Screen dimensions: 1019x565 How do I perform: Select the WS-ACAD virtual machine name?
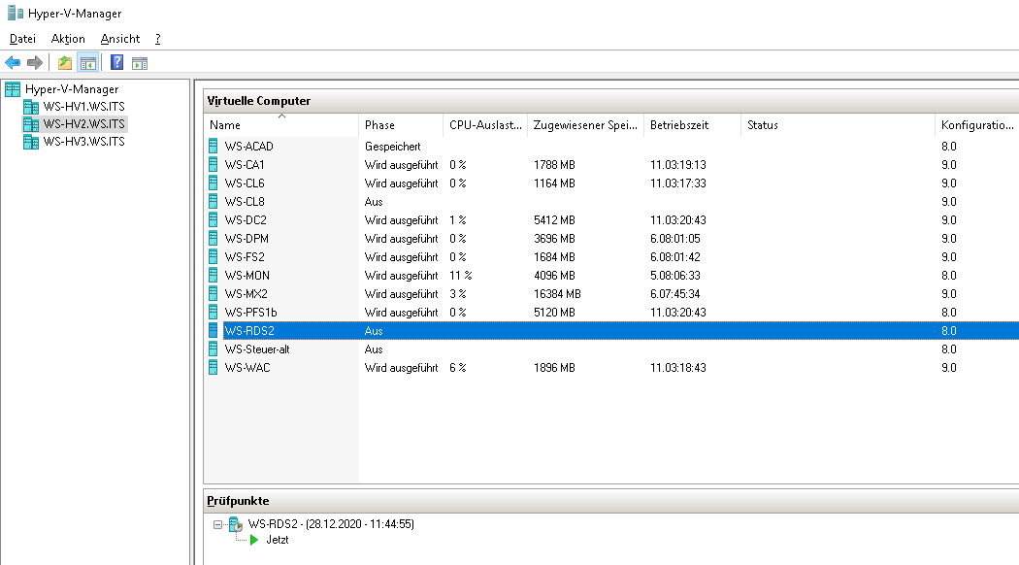point(248,147)
